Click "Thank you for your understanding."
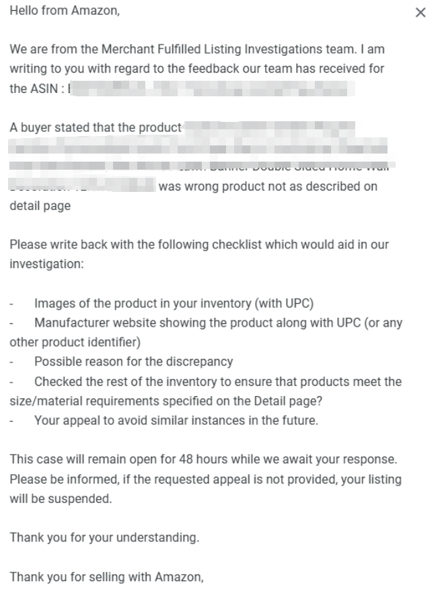438x598 pixels. 96,537
